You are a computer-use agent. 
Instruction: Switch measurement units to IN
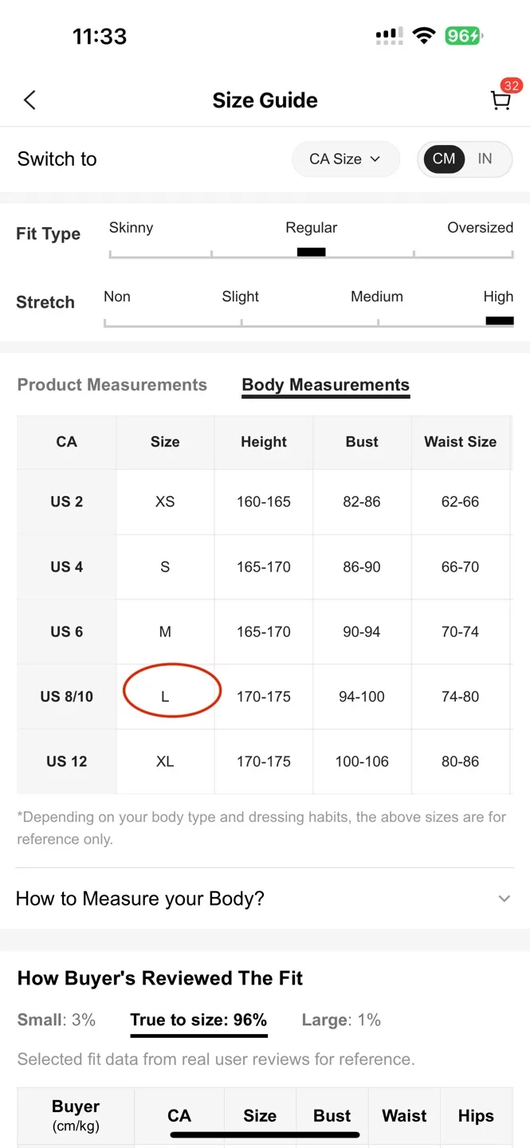(485, 159)
